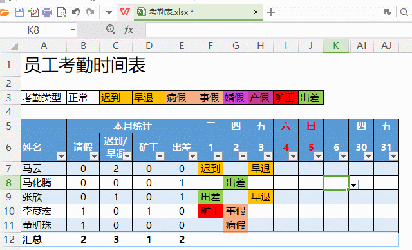Click the export to PDF icon
Image resolution: width=412 pixels, height=250 pixels.
point(33,12)
